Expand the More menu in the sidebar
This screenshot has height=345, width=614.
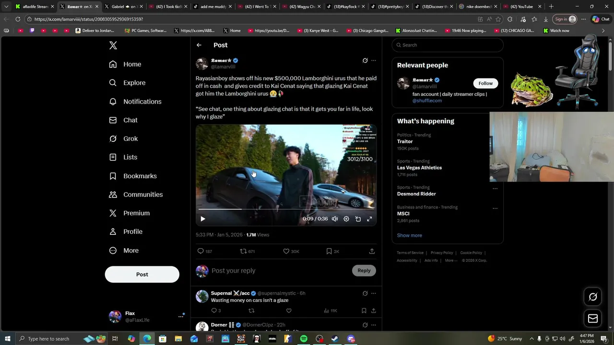point(124,250)
